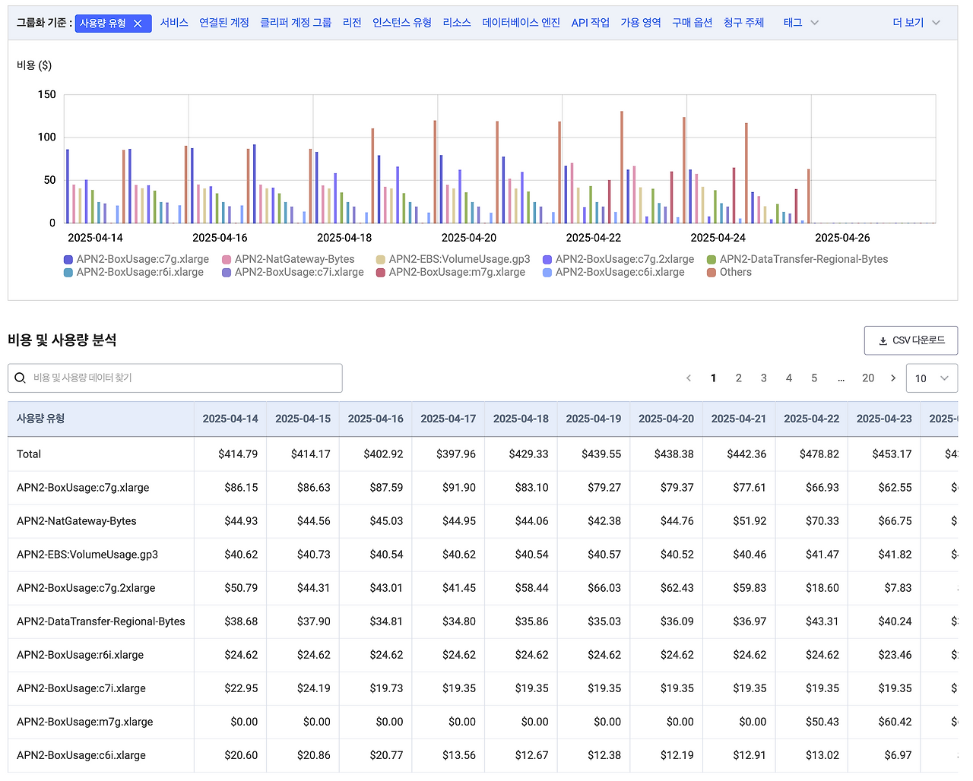Select the APN2-BoxUsage:c6i.xlarge table row label
Image resolution: width=973 pixels, height=781 pixels.
[x=81, y=755]
